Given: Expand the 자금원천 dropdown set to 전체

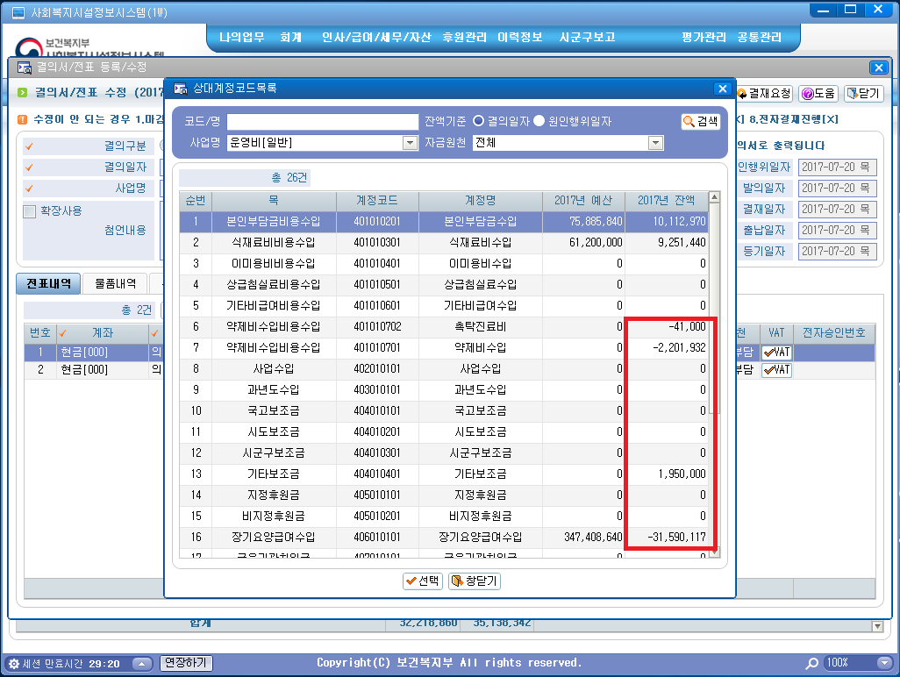Looking at the screenshot, I should click(654, 142).
